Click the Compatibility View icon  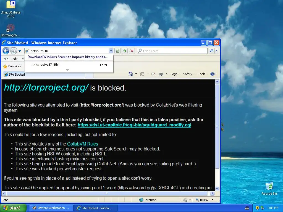click(x=117, y=51)
